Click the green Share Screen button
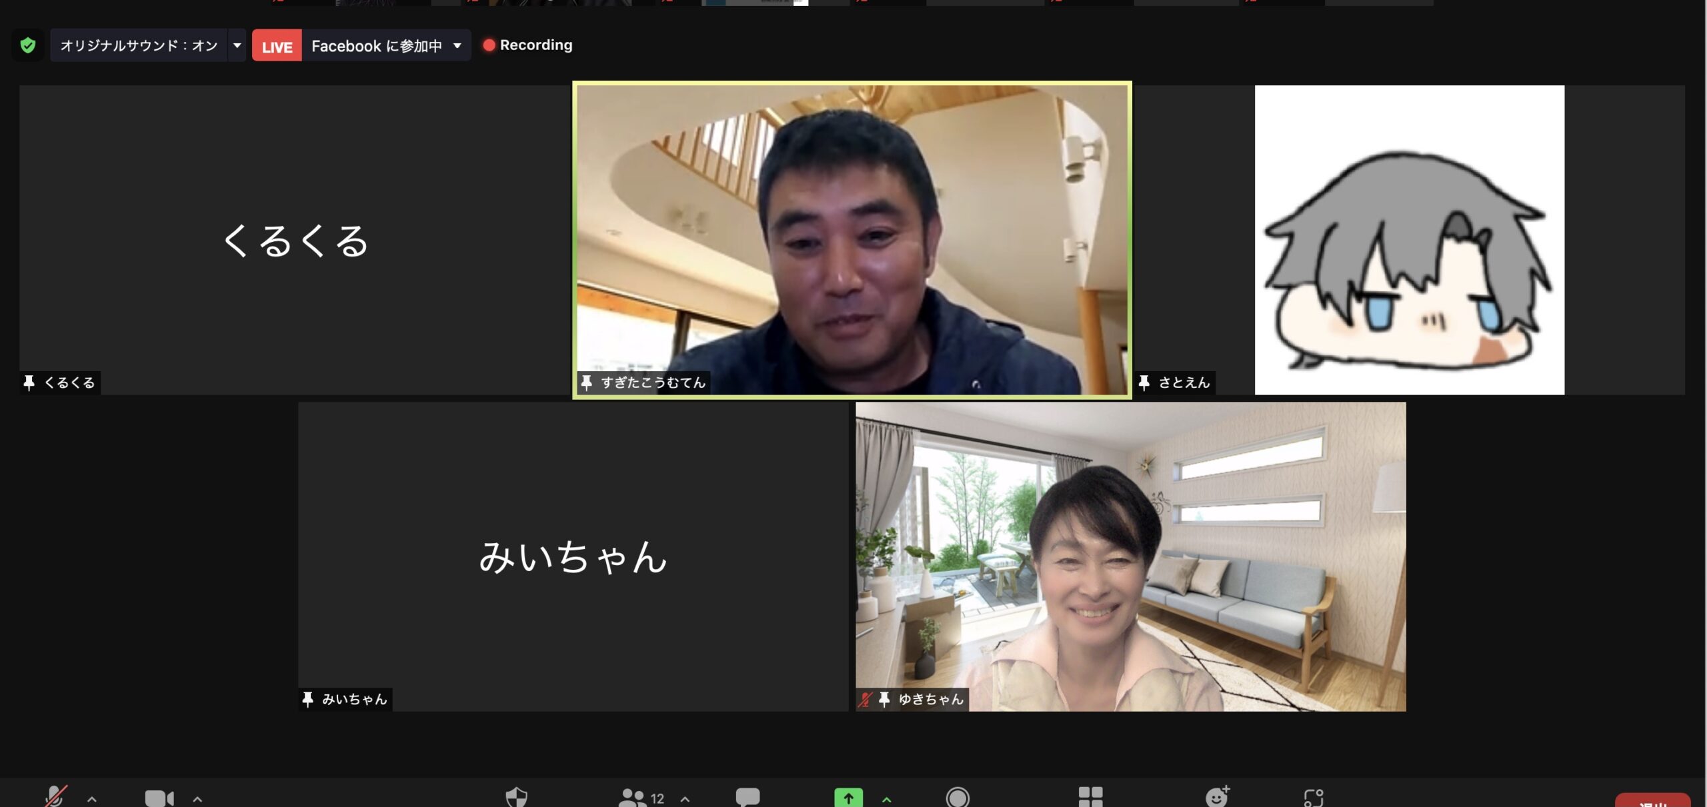This screenshot has width=1707, height=807. (x=848, y=798)
